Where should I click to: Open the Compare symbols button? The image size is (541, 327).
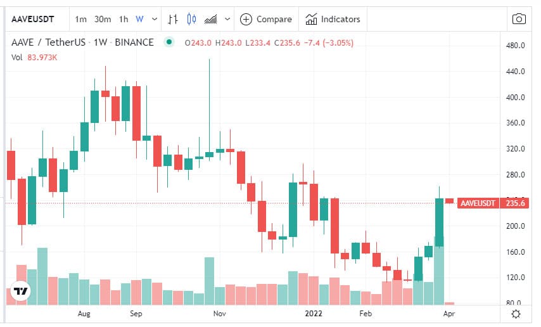pos(266,19)
